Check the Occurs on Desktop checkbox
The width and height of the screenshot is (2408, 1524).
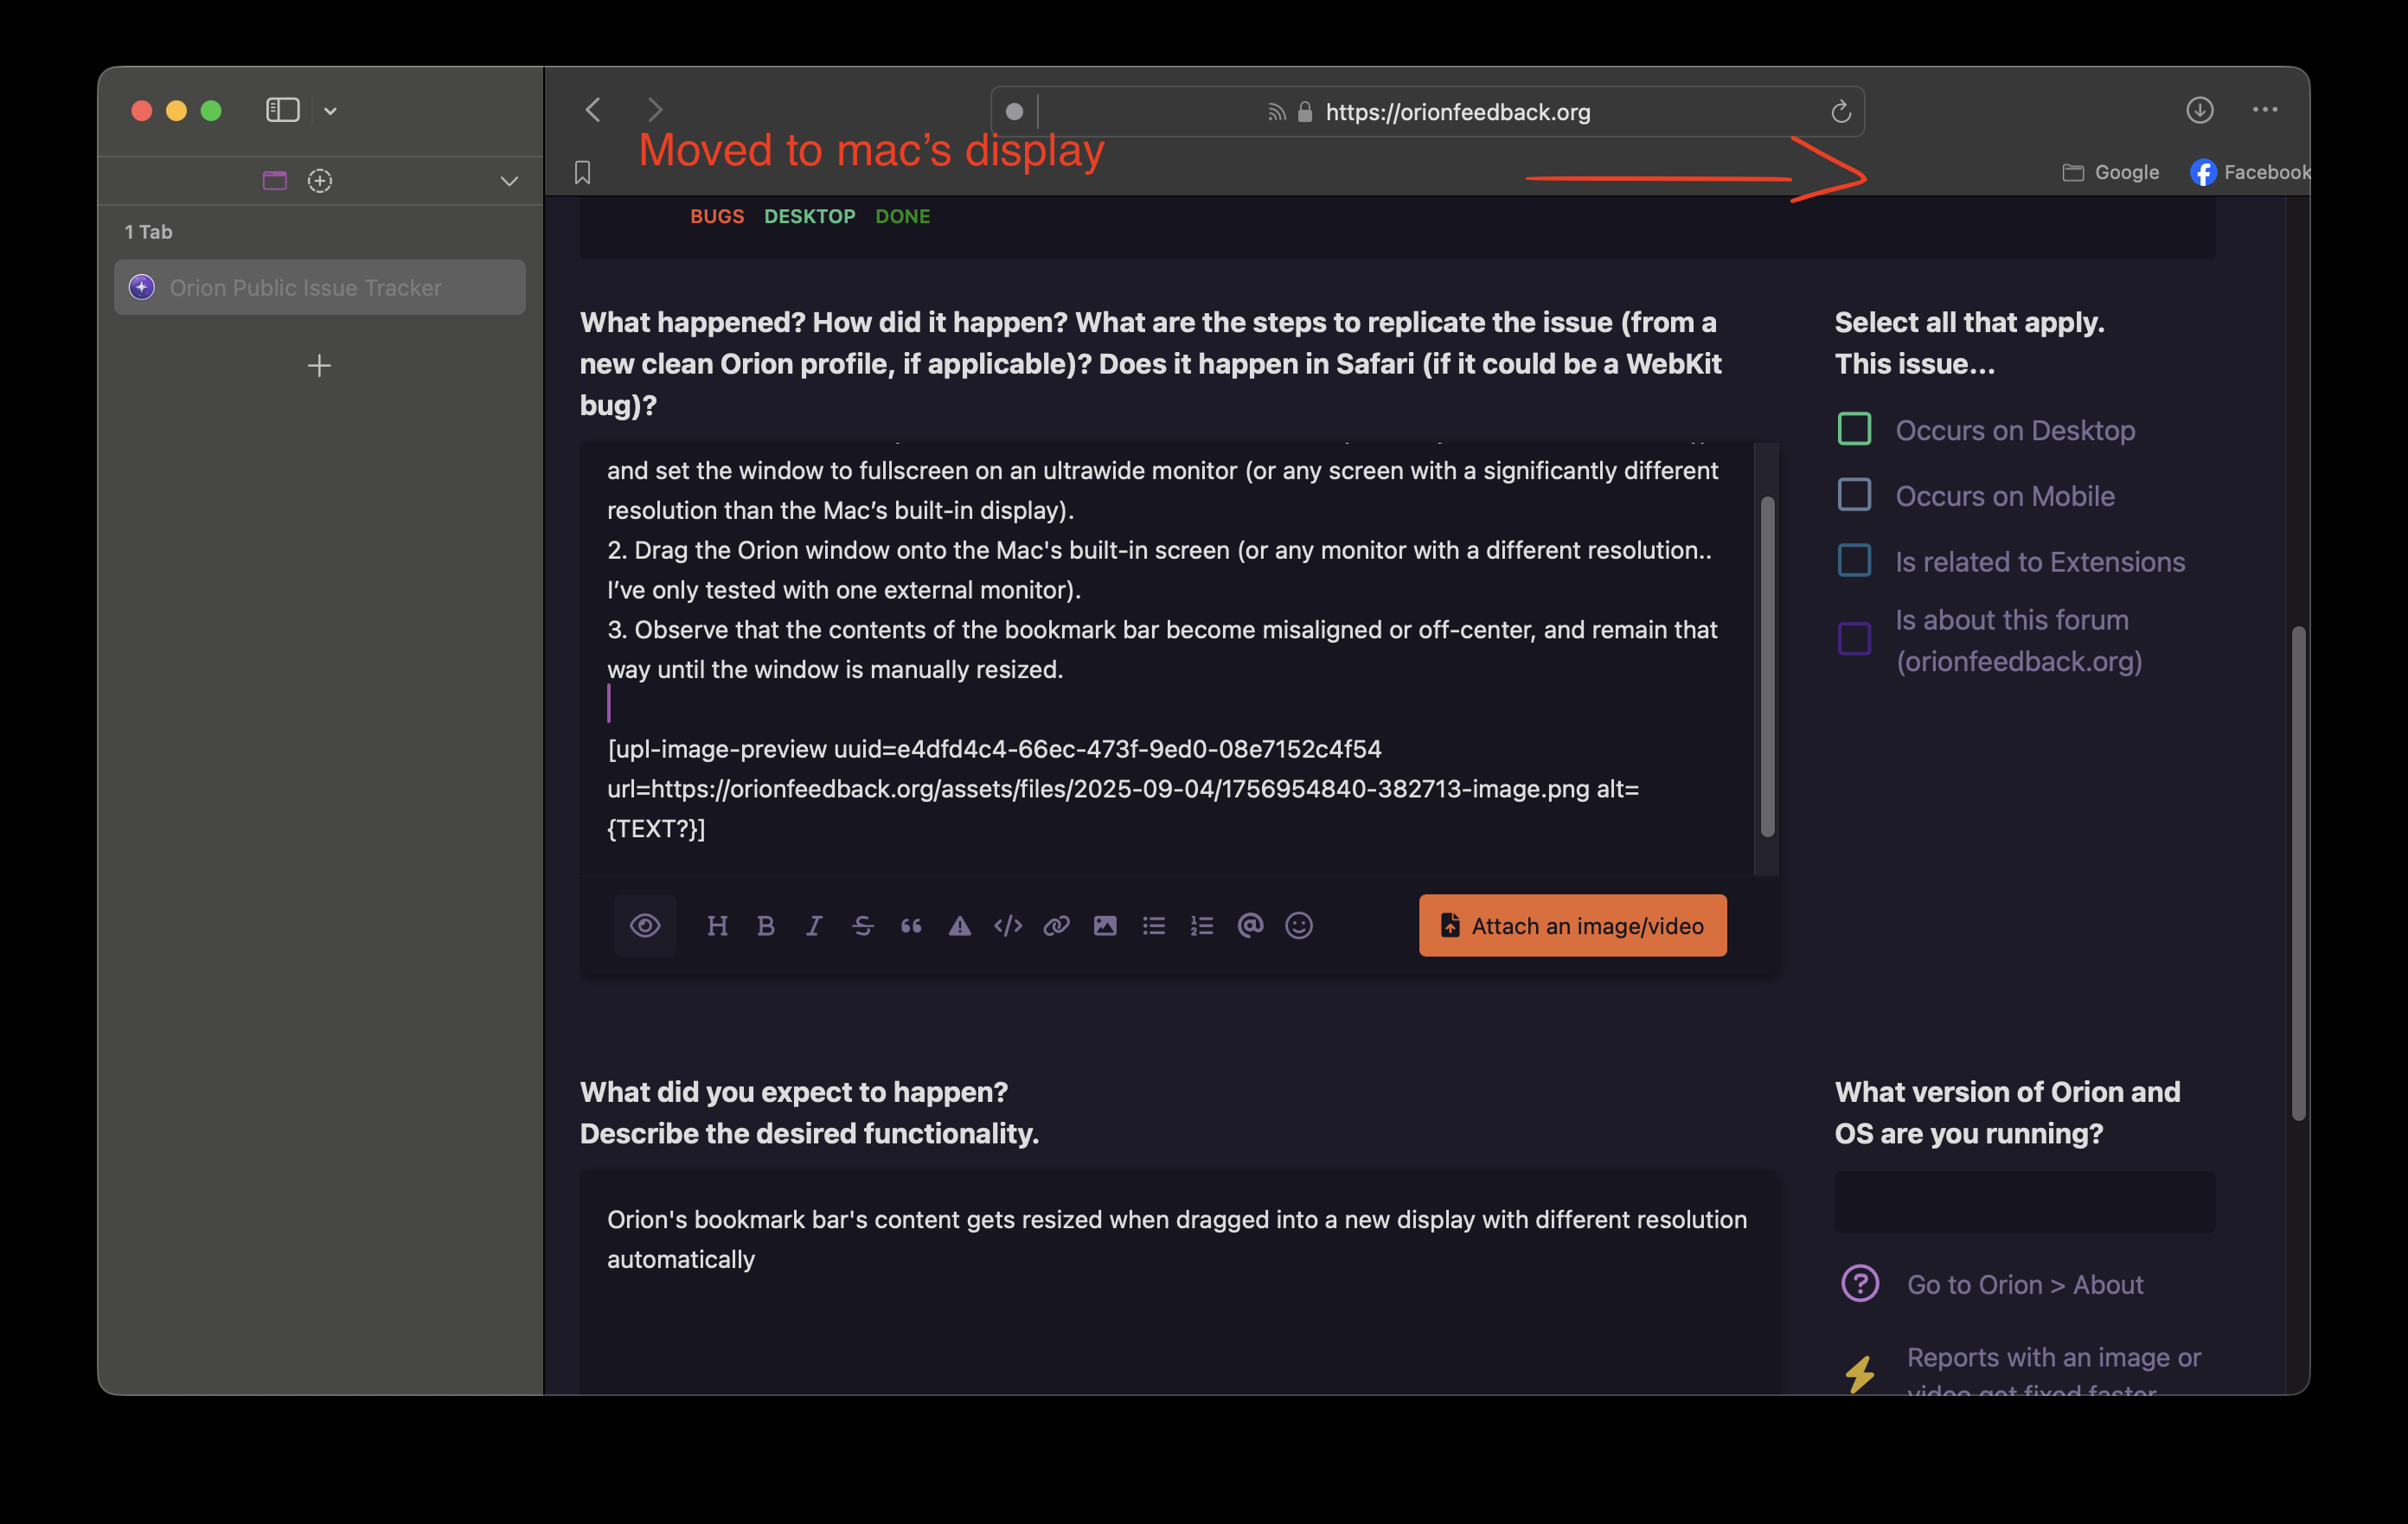(1854, 430)
